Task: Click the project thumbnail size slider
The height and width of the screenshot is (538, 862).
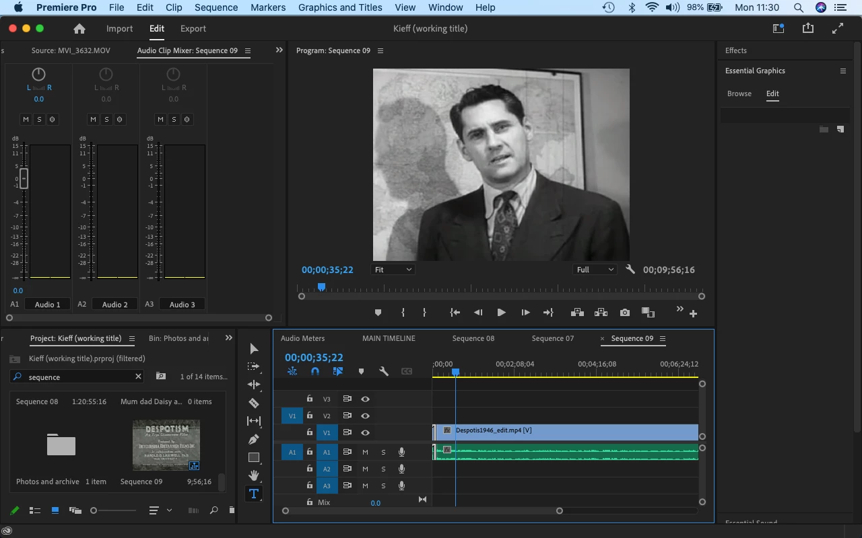Action: point(114,510)
